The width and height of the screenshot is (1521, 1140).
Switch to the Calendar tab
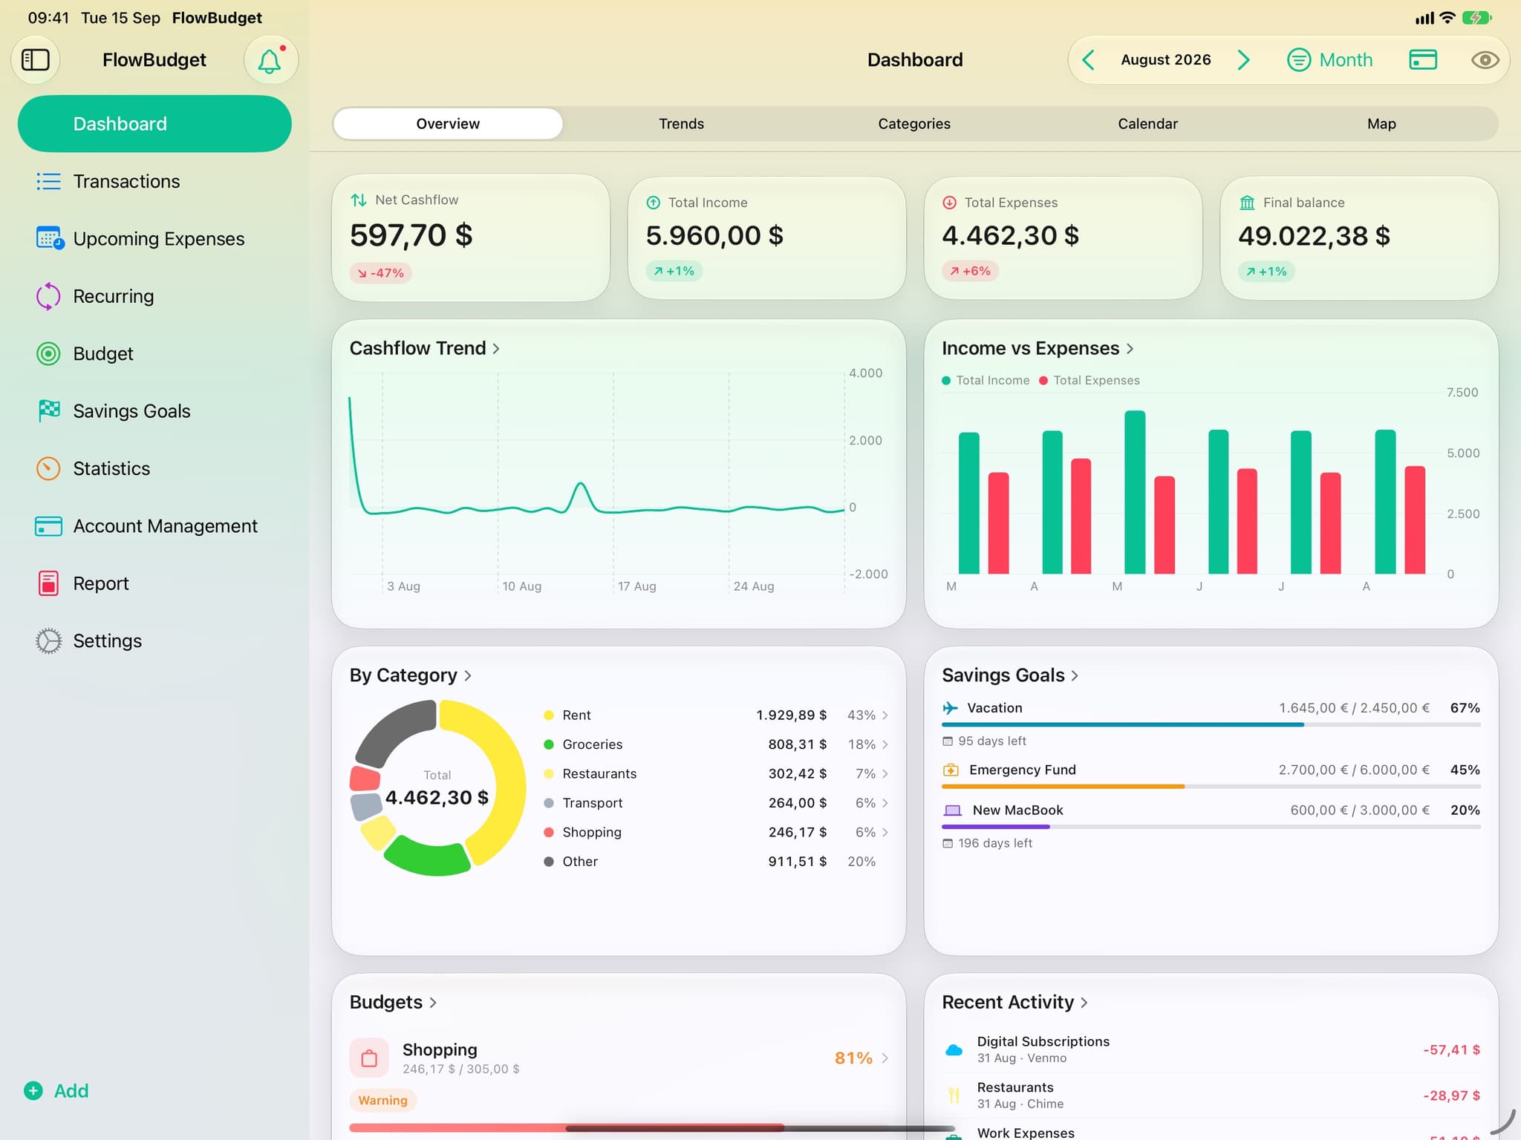pyautogui.click(x=1147, y=124)
